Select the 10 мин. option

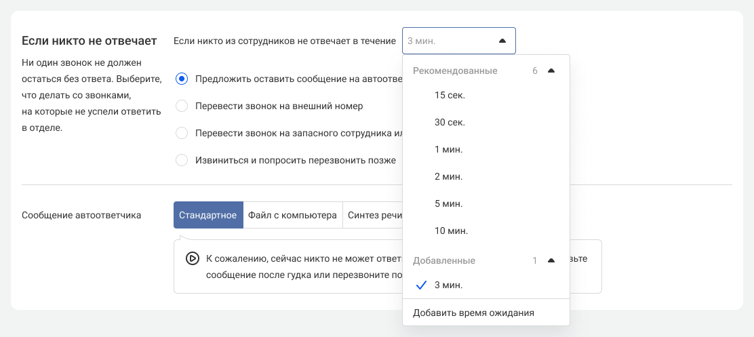[451, 231]
